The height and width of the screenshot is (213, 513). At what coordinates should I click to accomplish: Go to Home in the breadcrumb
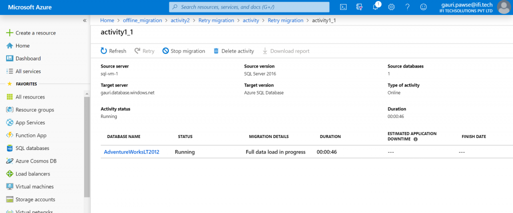click(107, 20)
